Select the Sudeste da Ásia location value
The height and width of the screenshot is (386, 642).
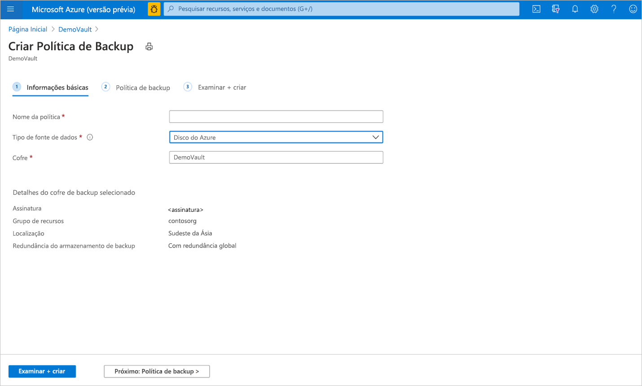[190, 233]
